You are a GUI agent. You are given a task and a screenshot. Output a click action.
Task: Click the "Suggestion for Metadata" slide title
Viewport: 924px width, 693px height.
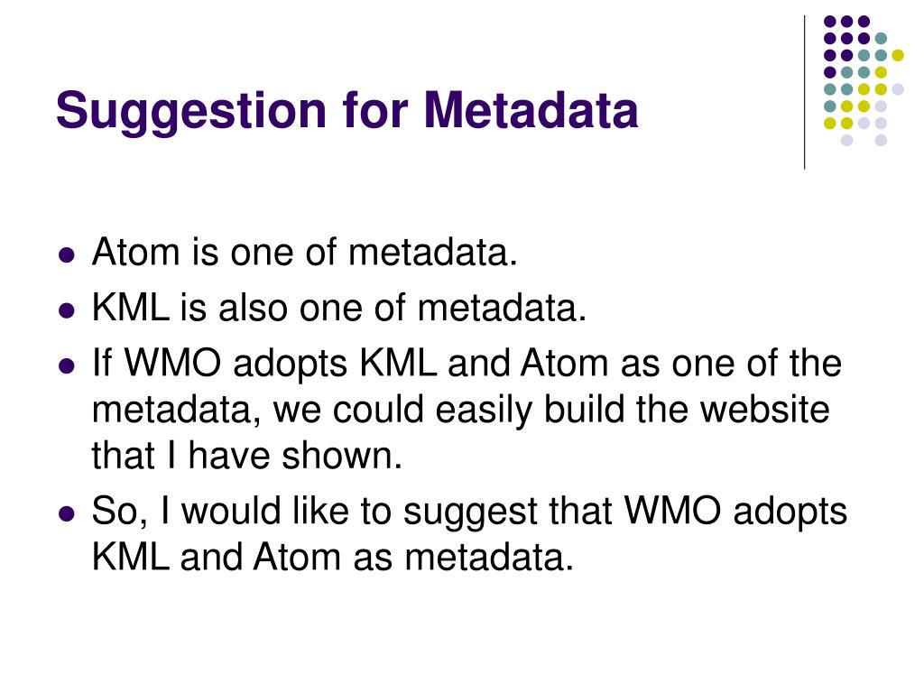347,111
